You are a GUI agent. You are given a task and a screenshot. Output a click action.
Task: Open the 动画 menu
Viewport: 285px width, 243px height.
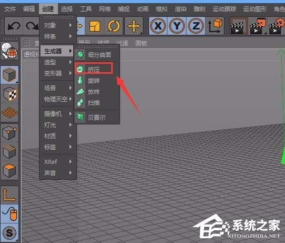pyautogui.click(x=143, y=9)
